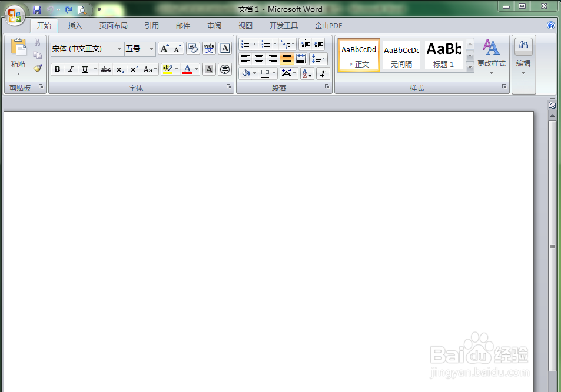
Task: Open bullets list dropdown arrow
Action: pos(254,44)
